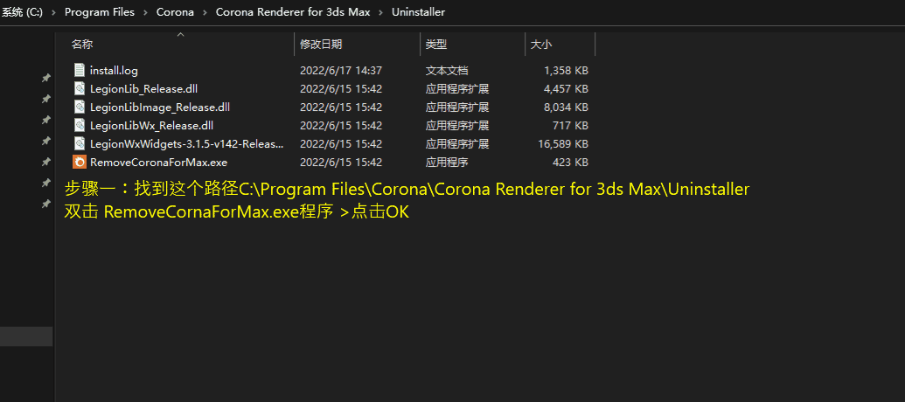Go to 系统 (C:) drive breadcrumb
905x402 pixels.
tap(21, 12)
